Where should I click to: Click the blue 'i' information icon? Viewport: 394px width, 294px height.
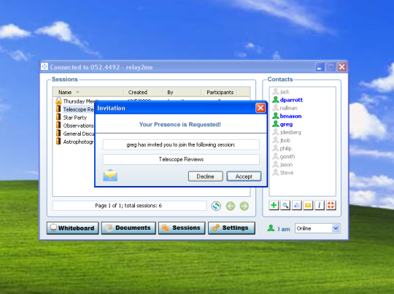click(320, 205)
